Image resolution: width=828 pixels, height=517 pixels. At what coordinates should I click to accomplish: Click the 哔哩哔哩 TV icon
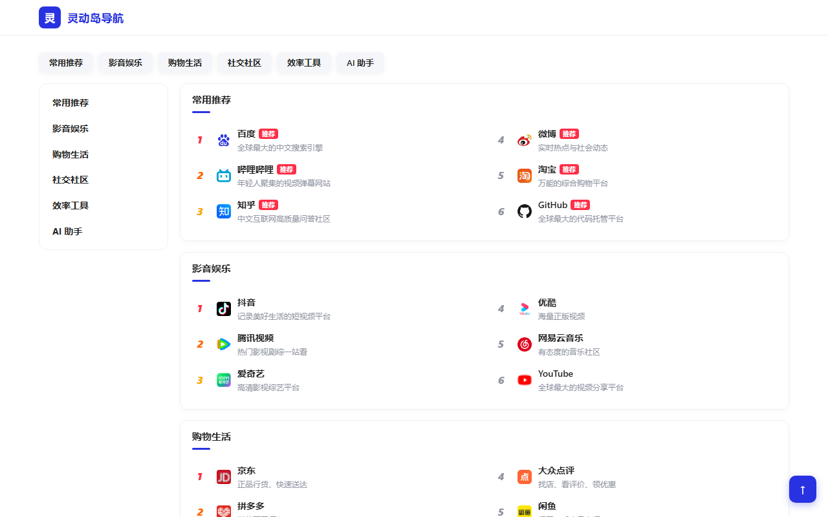pos(224,176)
